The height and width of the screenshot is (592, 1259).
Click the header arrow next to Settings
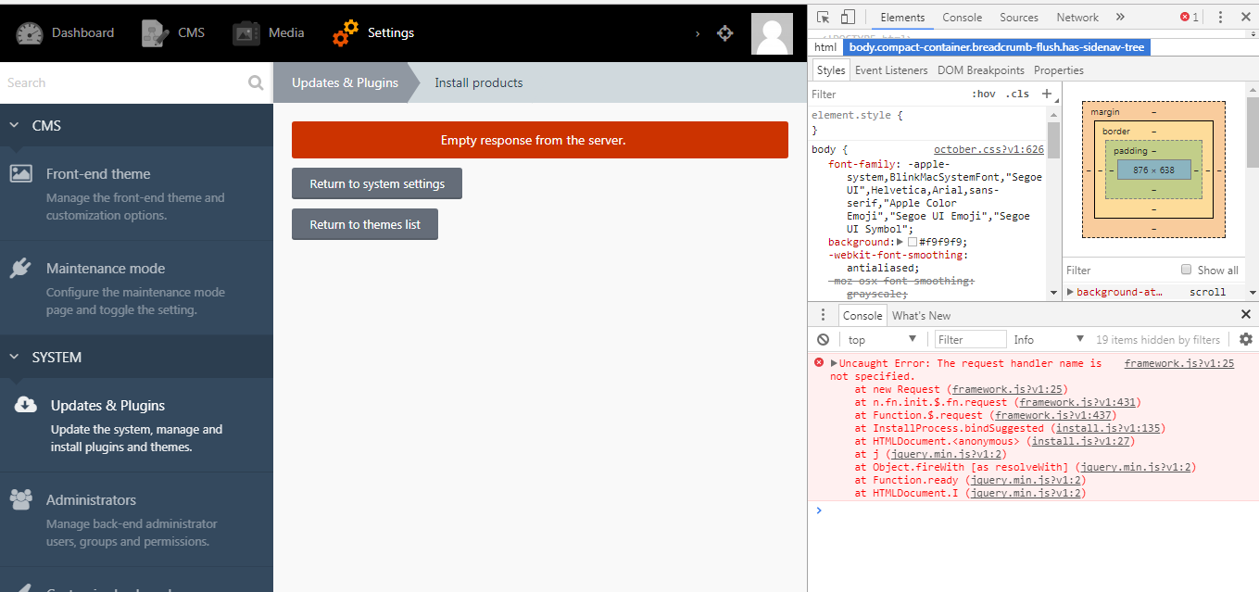(x=698, y=33)
